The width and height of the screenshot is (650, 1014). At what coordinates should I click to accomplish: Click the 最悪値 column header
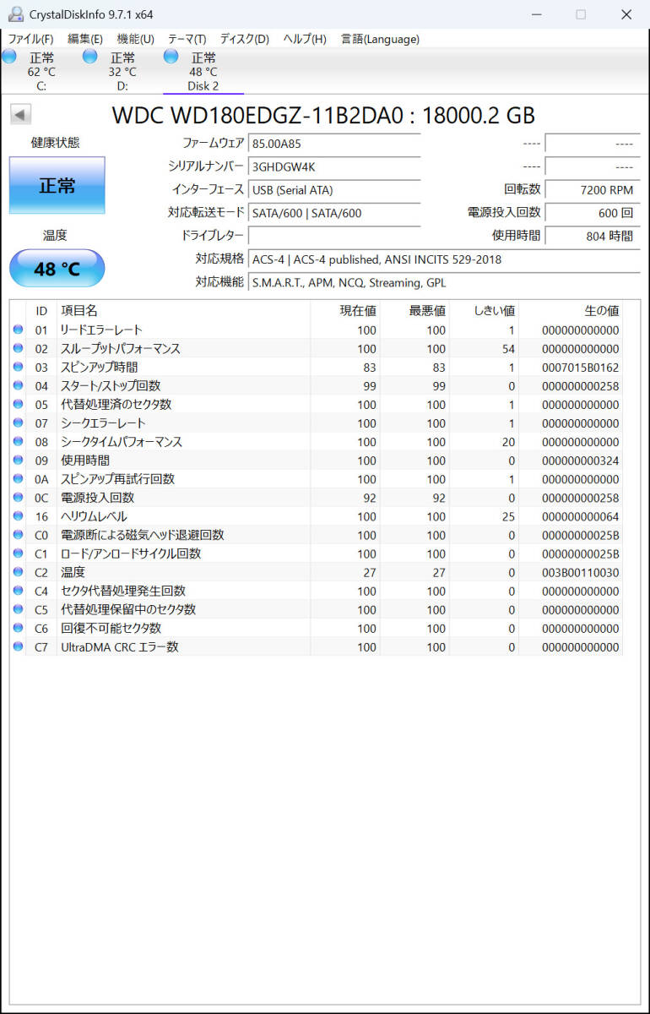[414, 311]
